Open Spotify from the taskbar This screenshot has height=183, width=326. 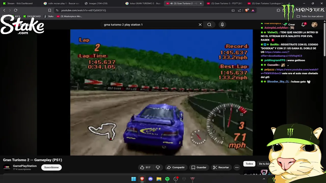pyautogui.click(x=167, y=179)
